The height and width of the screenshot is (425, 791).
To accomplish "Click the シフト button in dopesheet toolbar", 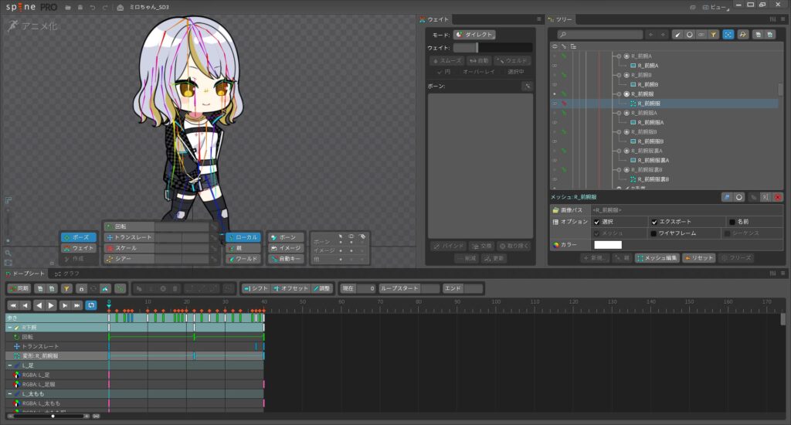I will coord(256,288).
